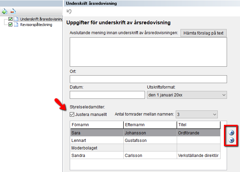The width and height of the screenshot is (240, 172).
Task: Click into the Datum text field
Action: [107, 95]
